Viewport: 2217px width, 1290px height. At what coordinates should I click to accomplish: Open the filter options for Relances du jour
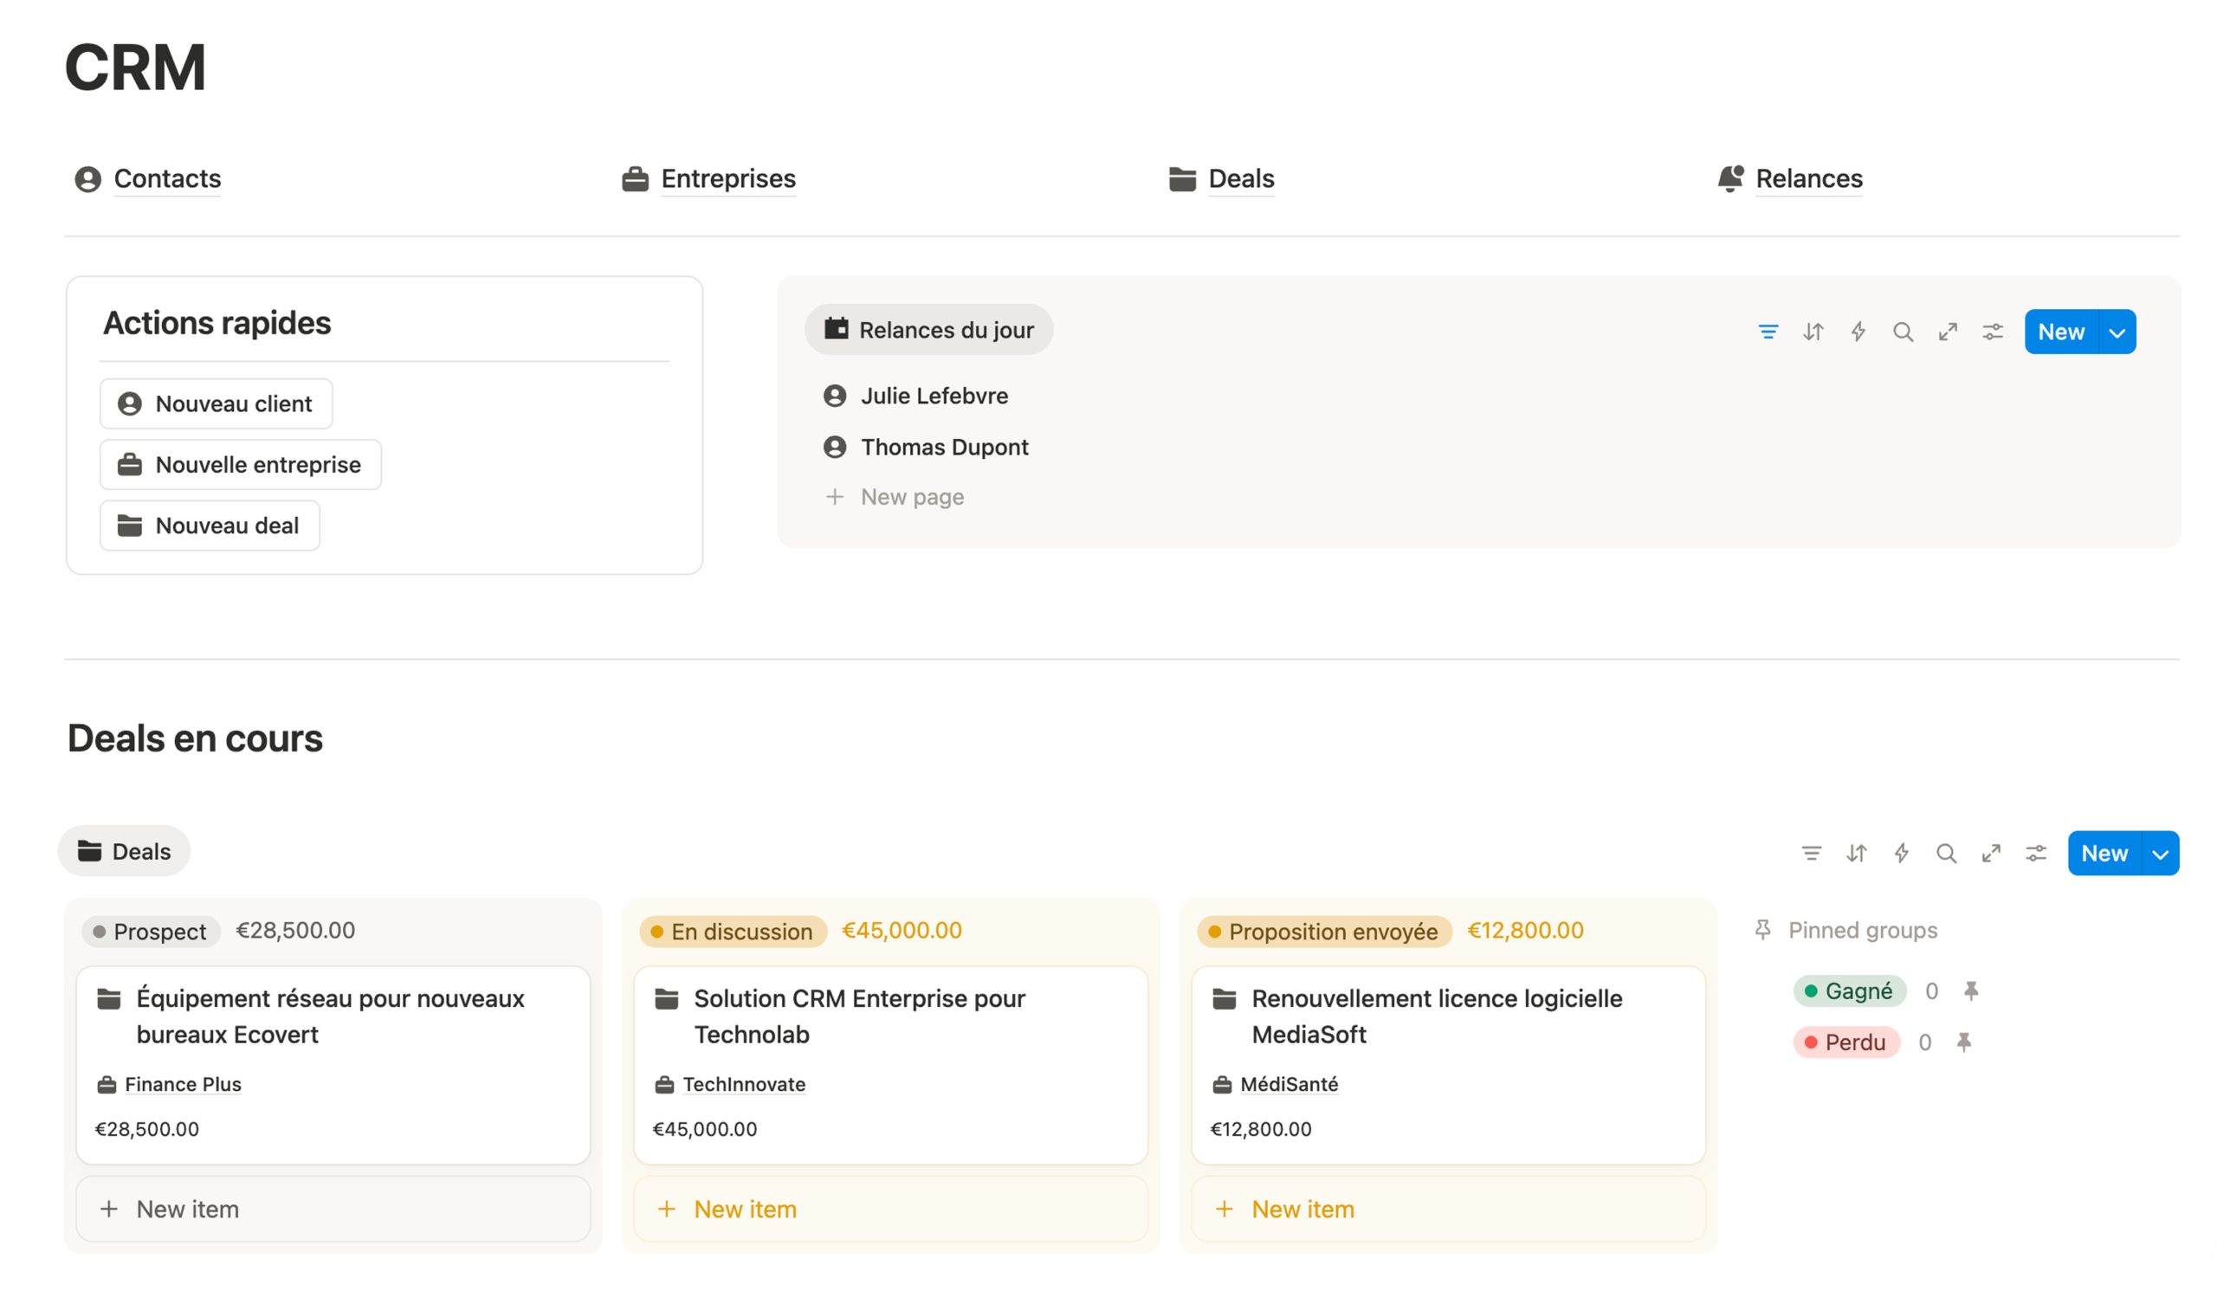(1768, 332)
